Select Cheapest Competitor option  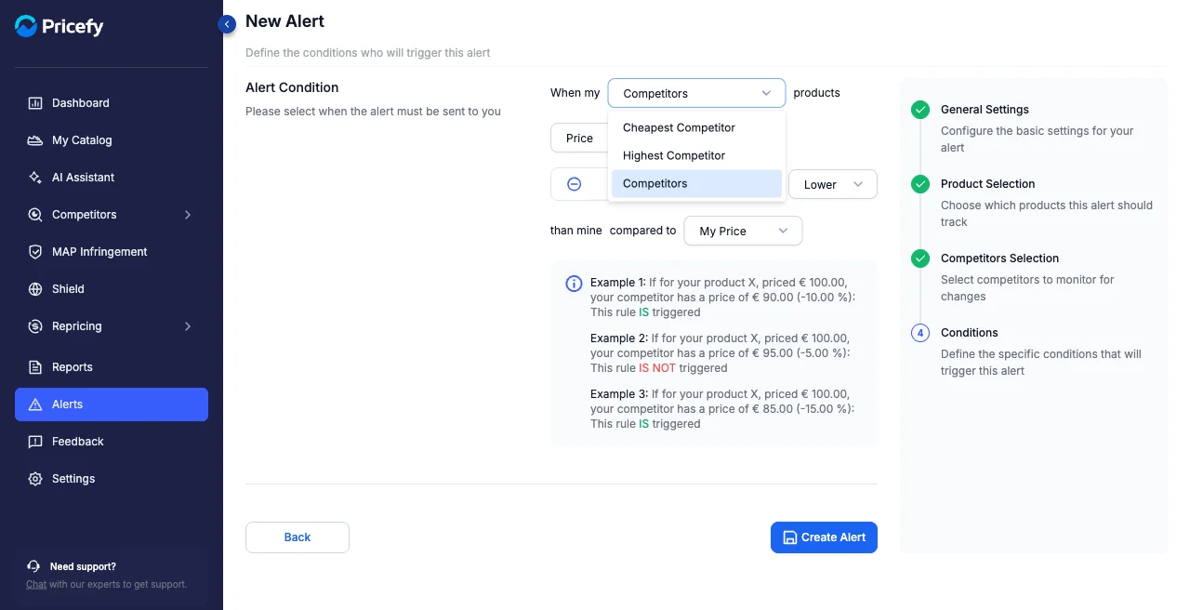pyautogui.click(x=696, y=127)
